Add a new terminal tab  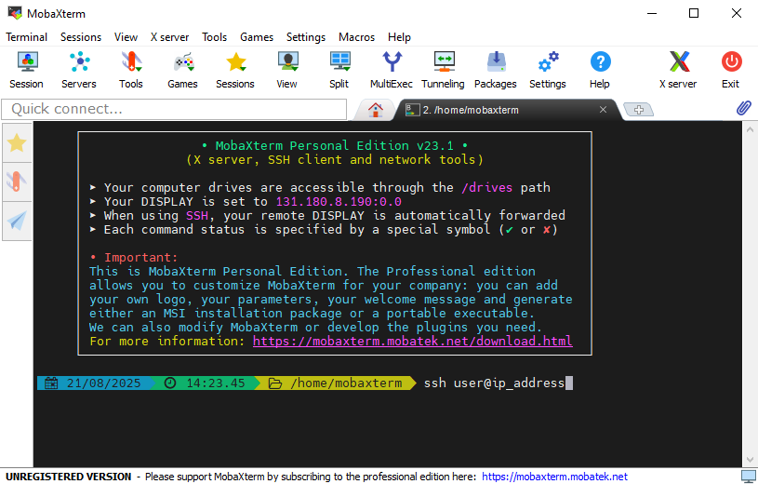(x=638, y=110)
